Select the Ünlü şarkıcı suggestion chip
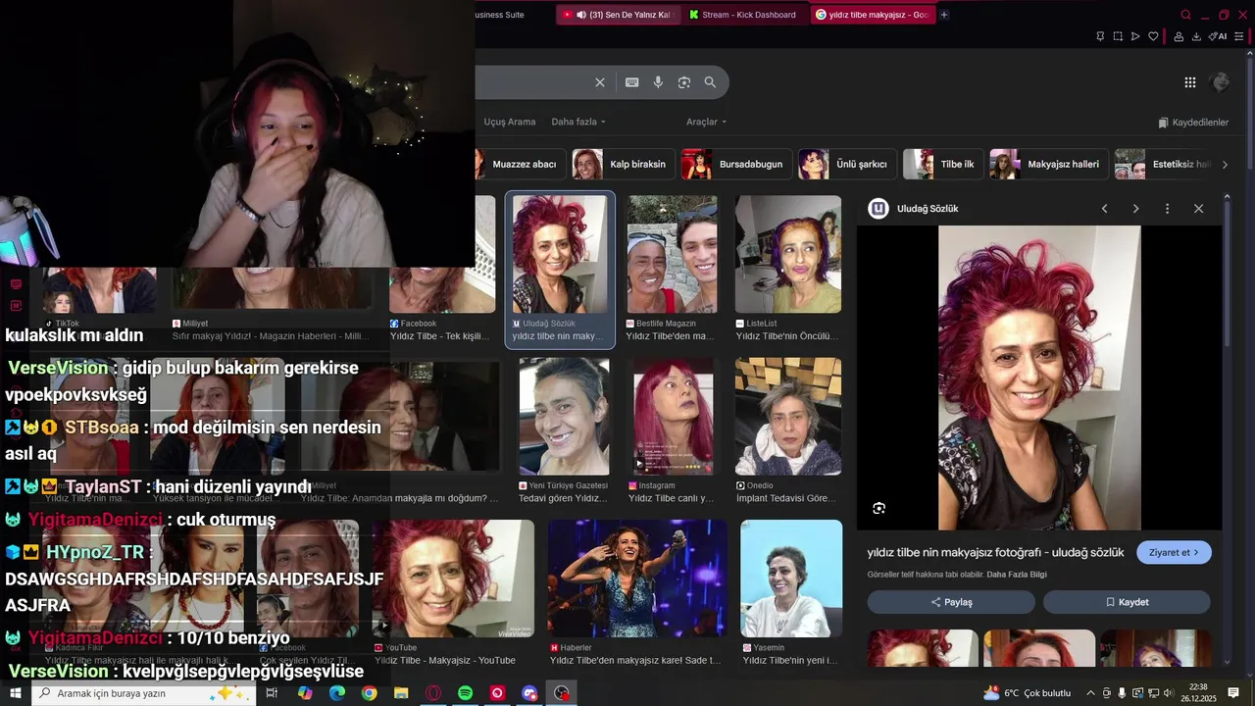1255x706 pixels. tap(846, 164)
